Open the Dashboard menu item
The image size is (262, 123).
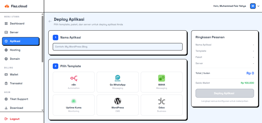17,23
